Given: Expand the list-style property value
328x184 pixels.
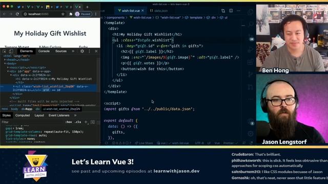Looking at the screenshot, I should point(25,139).
